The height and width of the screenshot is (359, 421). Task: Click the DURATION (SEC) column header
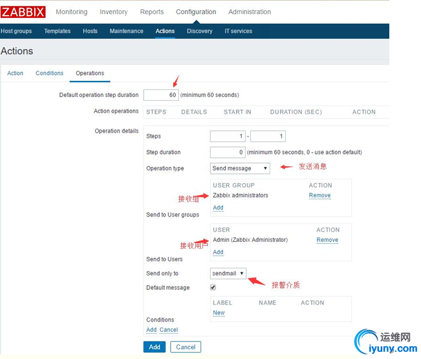296,112
